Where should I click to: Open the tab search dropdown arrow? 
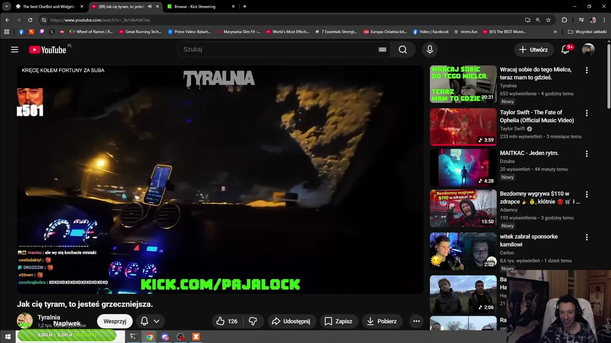(x=7, y=7)
